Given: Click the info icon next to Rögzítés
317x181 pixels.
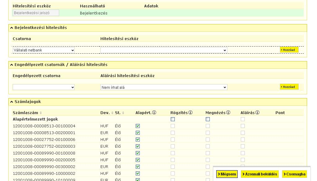Looking at the screenshot, I should point(190,113).
